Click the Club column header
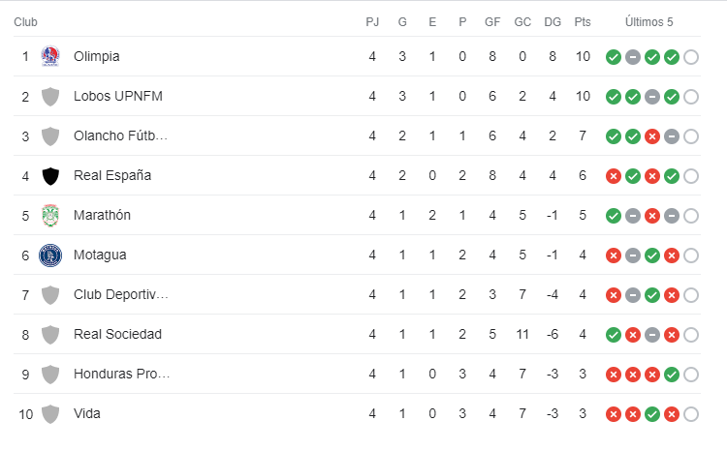 (x=25, y=21)
